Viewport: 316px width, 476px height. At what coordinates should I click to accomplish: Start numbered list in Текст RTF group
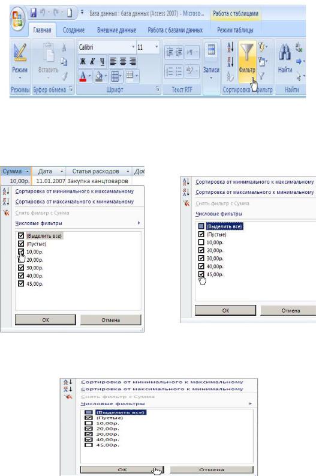coord(170,71)
